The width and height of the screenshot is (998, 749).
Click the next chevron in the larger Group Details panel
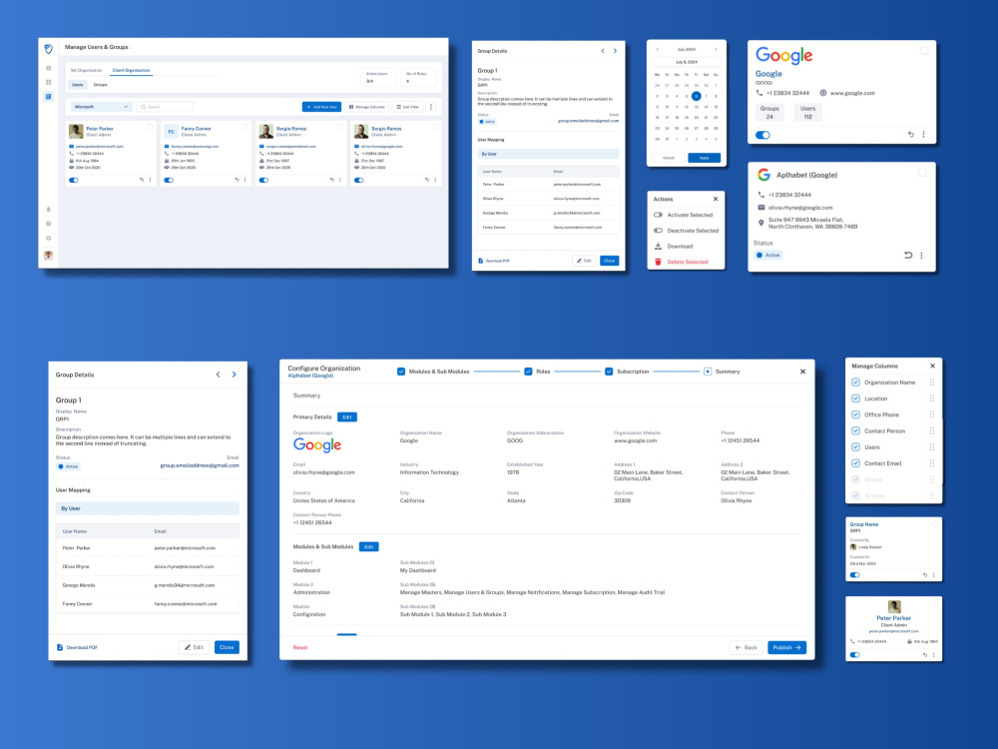point(235,374)
